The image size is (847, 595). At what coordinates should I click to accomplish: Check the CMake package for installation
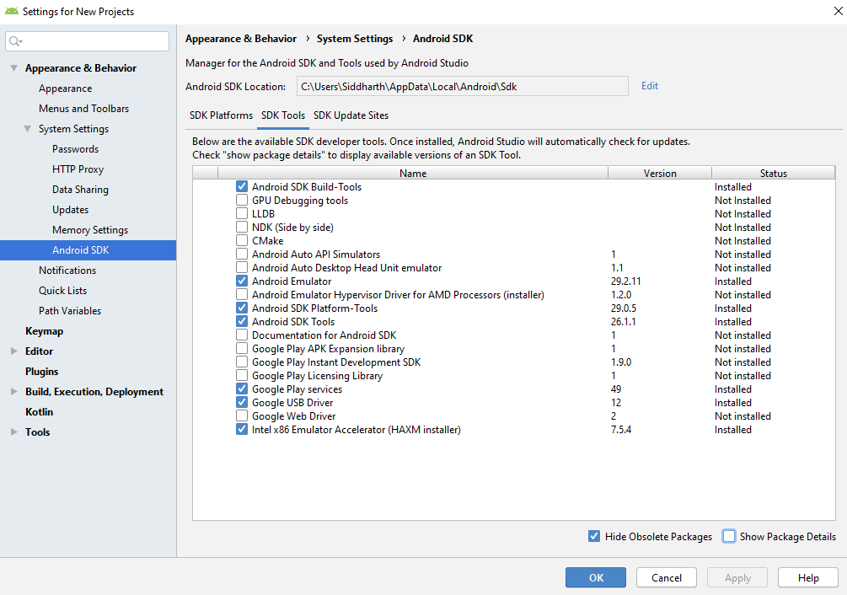[242, 240]
